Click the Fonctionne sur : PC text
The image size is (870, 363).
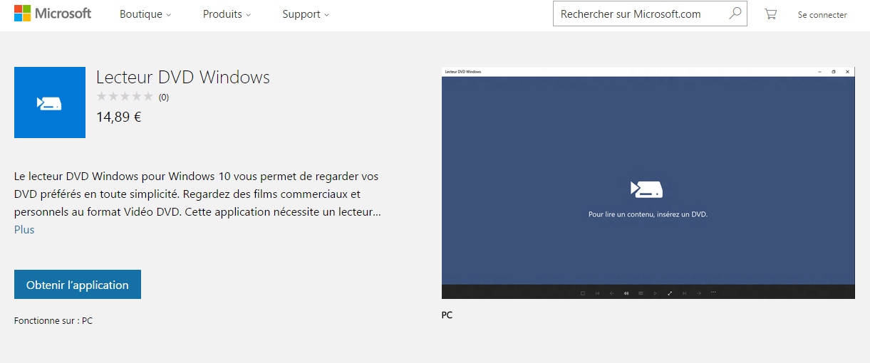pyautogui.click(x=53, y=321)
